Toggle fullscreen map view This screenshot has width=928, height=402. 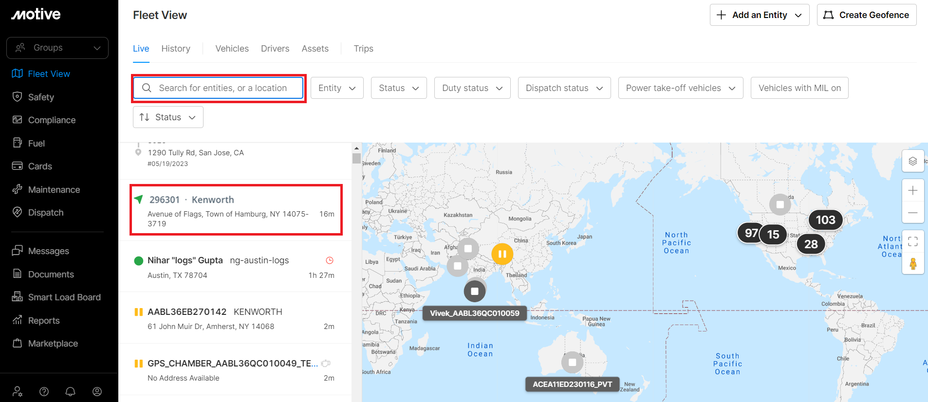click(912, 241)
